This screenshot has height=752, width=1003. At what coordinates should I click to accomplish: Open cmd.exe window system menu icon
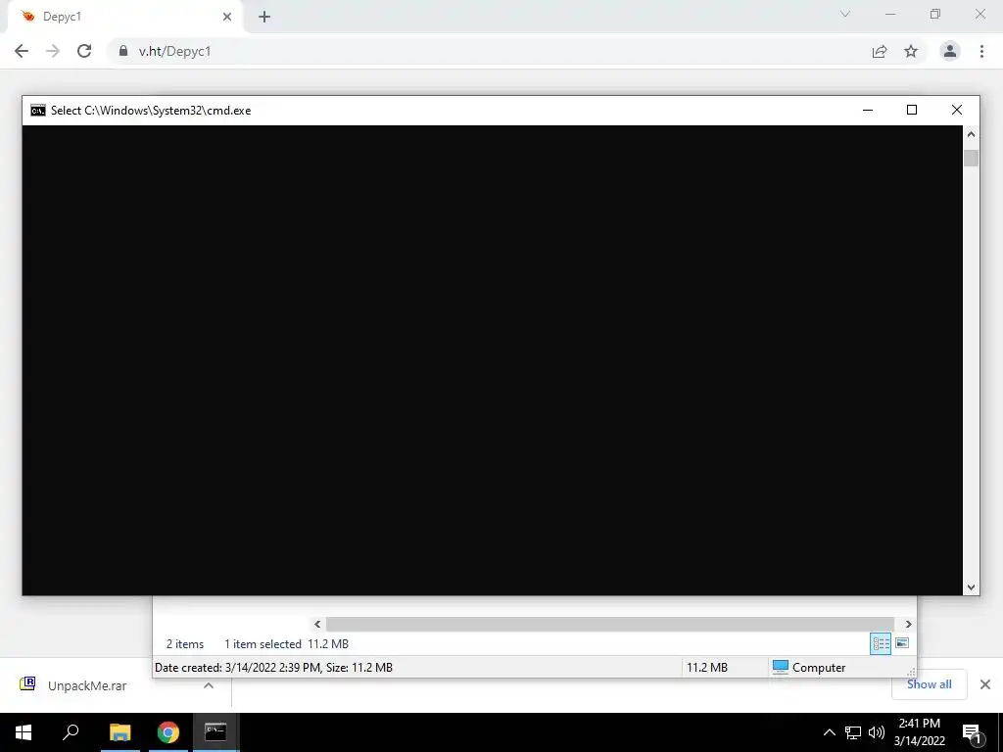[38, 111]
